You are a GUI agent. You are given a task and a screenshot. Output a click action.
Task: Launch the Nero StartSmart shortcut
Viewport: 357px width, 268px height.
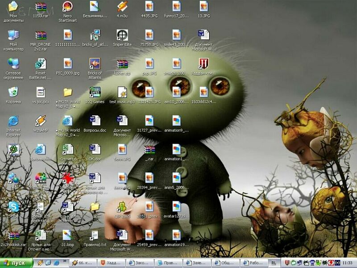tap(68, 7)
